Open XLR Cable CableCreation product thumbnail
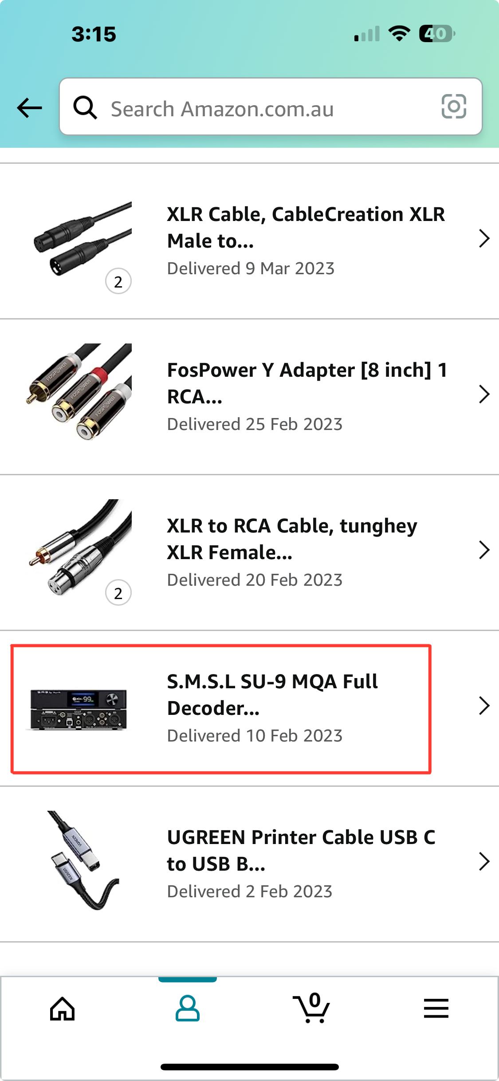The image size is (499, 1081). [x=83, y=240]
